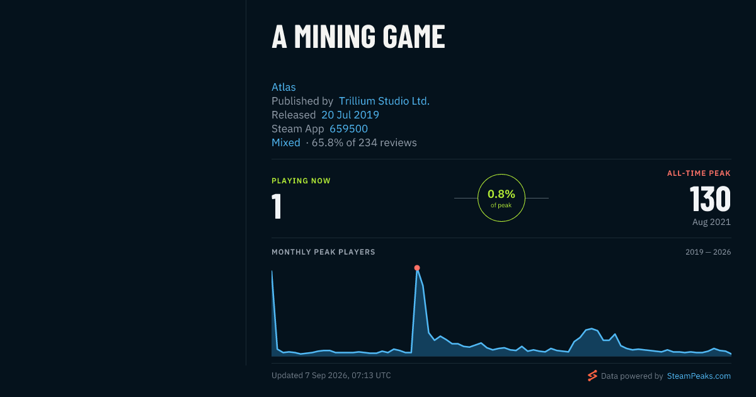Visit the SteamPeaks.com link
Viewport: 756px width, 397px height.
pos(699,376)
